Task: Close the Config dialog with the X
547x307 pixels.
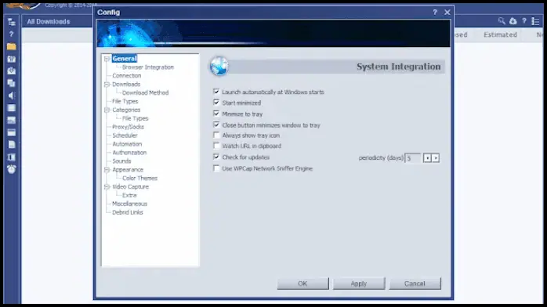Action: [x=447, y=13]
